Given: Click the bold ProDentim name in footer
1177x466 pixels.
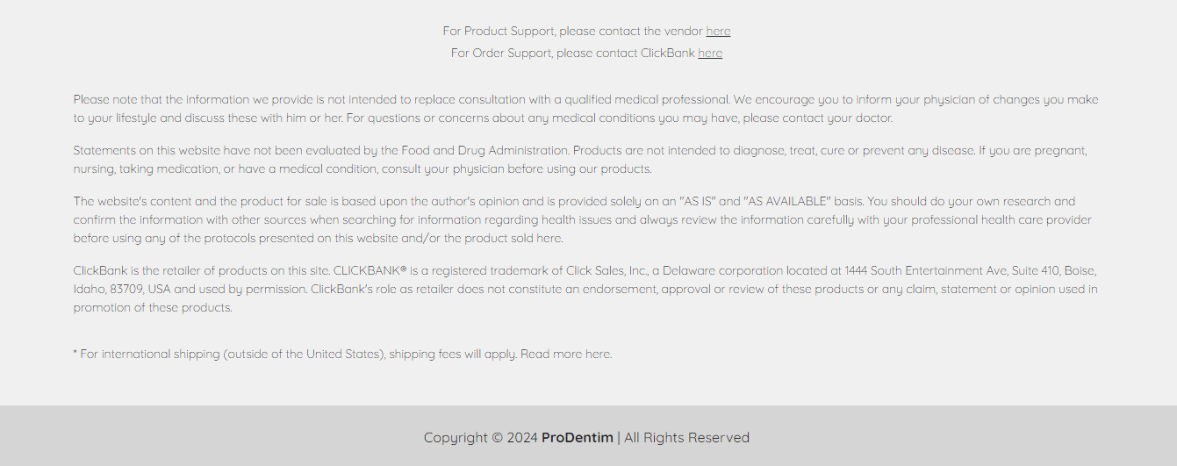Looking at the screenshot, I should pos(578,437).
